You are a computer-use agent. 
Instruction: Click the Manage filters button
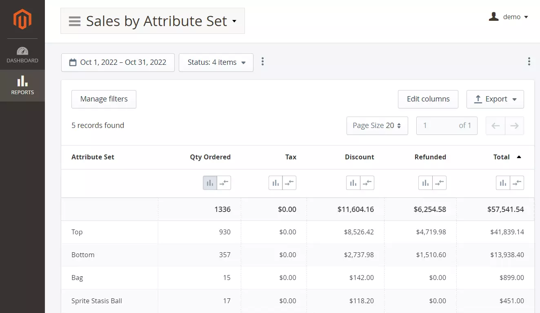click(104, 99)
